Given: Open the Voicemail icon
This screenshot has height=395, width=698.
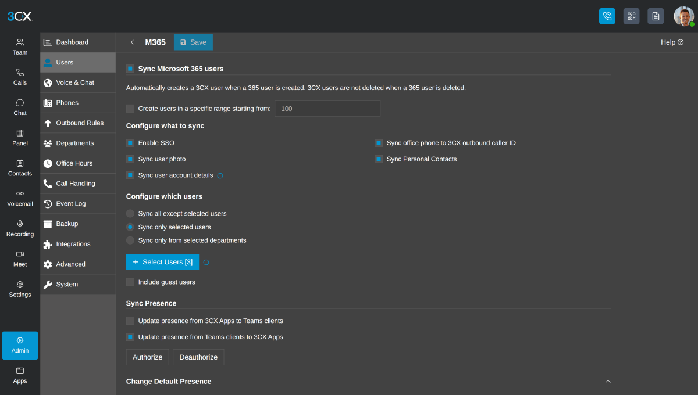Looking at the screenshot, I should click(20, 193).
